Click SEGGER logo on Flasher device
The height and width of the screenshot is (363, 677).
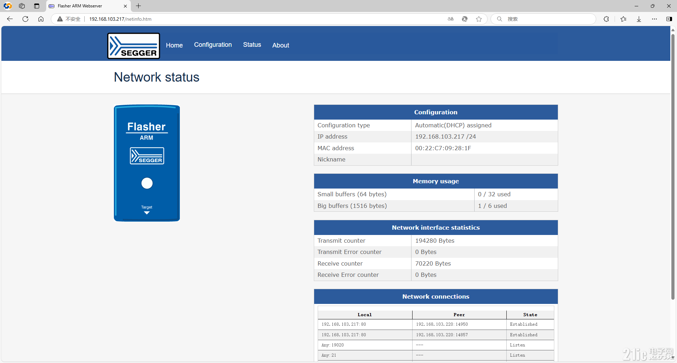click(147, 156)
